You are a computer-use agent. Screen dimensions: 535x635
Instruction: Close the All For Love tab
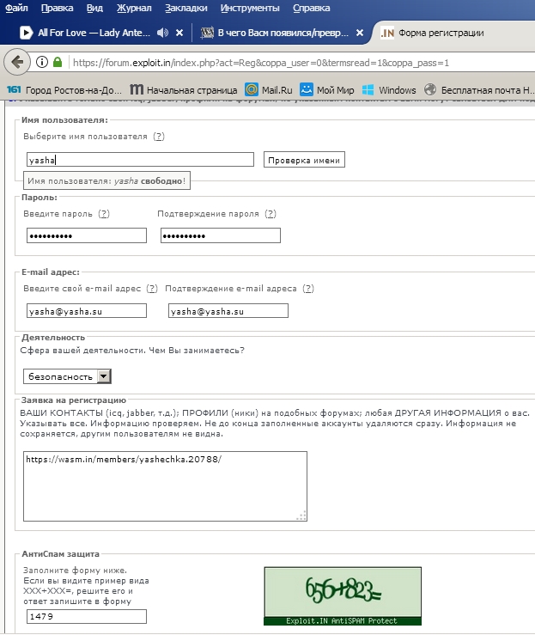click(179, 34)
